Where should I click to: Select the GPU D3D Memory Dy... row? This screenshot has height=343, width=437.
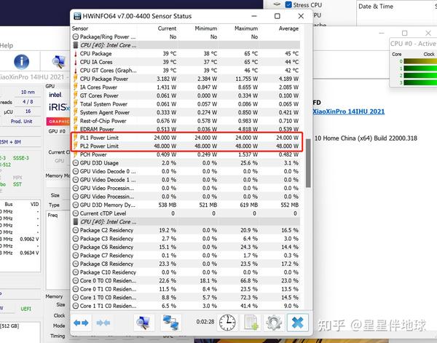[186, 205]
